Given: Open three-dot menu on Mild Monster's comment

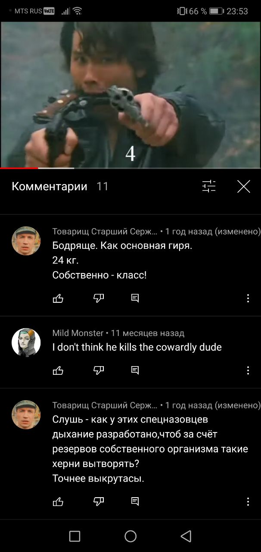Looking at the screenshot, I should 248,370.
